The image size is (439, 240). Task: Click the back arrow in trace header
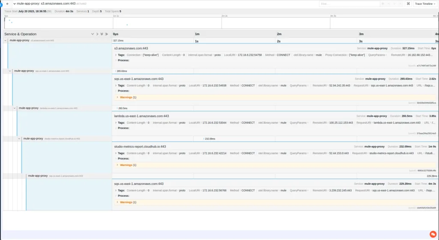pyautogui.click(x=7, y=3)
